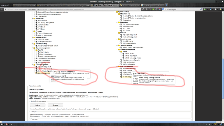The height and width of the screenshot is (126, 224).
Task: Select Services Management in the right tree
Action: (x=130, y=37)
